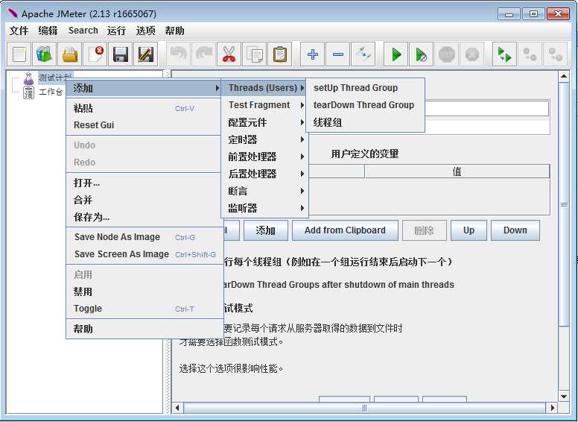578x422 pixels.
Task: Click the horizontal scrollbar at the bottom
Action: point(364,408)
